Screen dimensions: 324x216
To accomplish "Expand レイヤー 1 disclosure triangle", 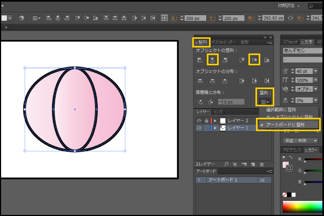I will 215,128.
